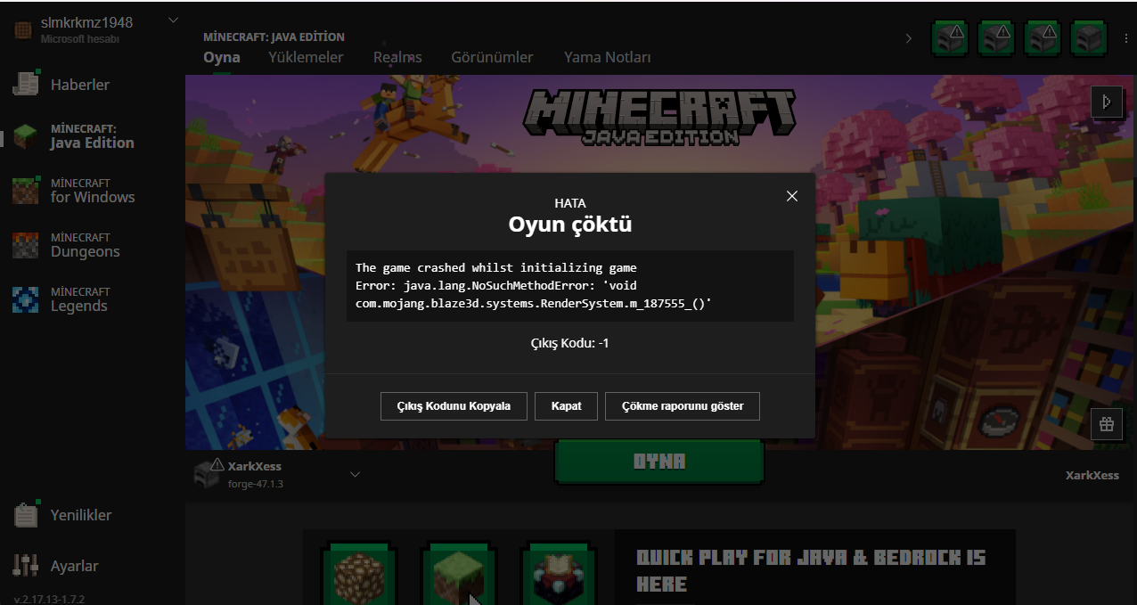Image resolution: width=1137 pixels, height=605 pixels.
Task: Switch to the Realms tab
Action: [397, 57]
